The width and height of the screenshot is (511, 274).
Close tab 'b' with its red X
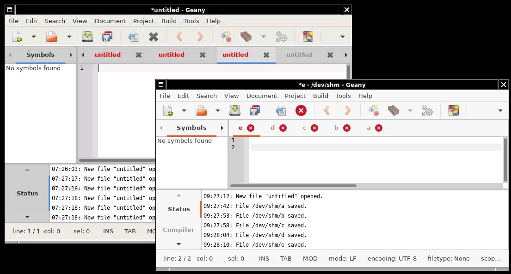pyautogui.click(x=347, y=128)
